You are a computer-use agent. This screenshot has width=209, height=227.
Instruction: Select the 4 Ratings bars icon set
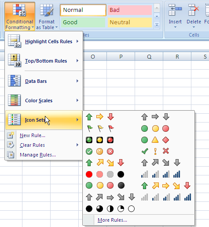tap(161, 175)
